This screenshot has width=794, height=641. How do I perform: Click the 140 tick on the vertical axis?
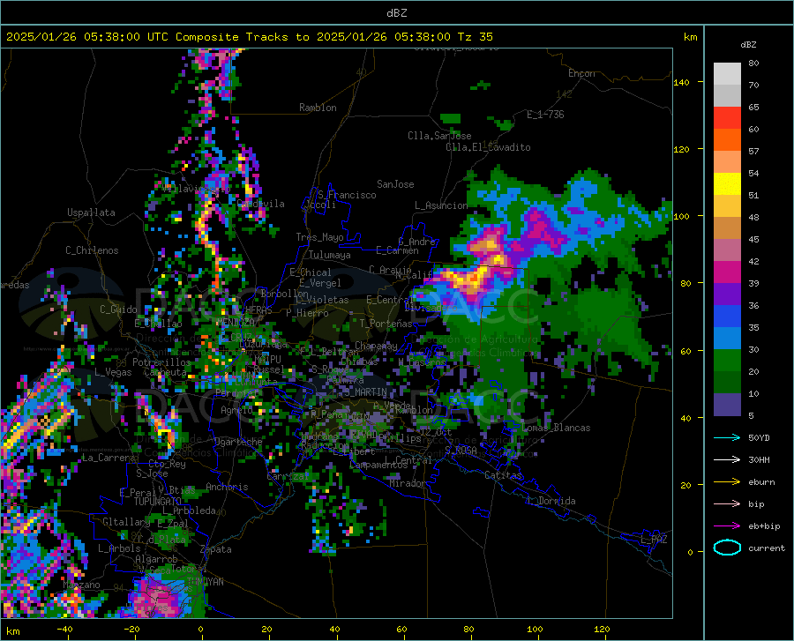[x=682, y=83]
